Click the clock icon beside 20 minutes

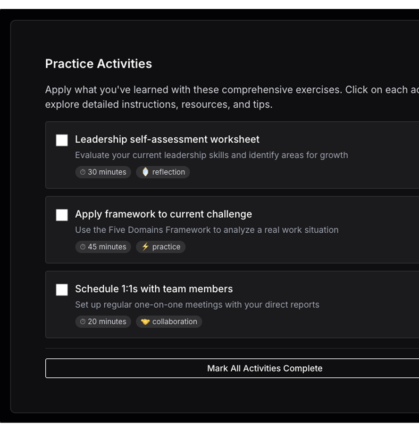pyautogui.click(x=83, y=322)
